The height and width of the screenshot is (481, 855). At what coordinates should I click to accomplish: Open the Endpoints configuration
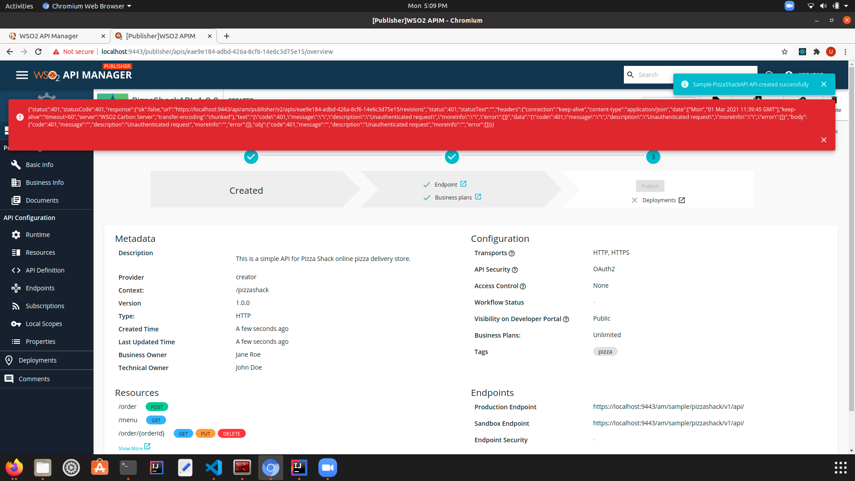40,288
